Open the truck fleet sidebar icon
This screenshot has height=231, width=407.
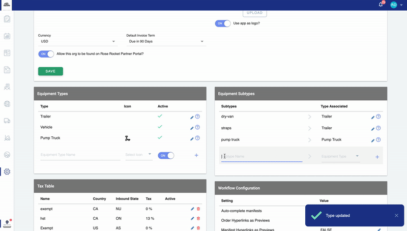pos(7,121)
